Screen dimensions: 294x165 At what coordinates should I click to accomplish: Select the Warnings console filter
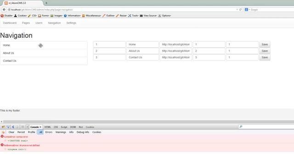tap(61, 132)
